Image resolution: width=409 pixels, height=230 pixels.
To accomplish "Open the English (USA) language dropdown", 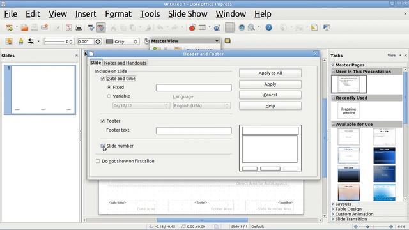I will [202, 105].
